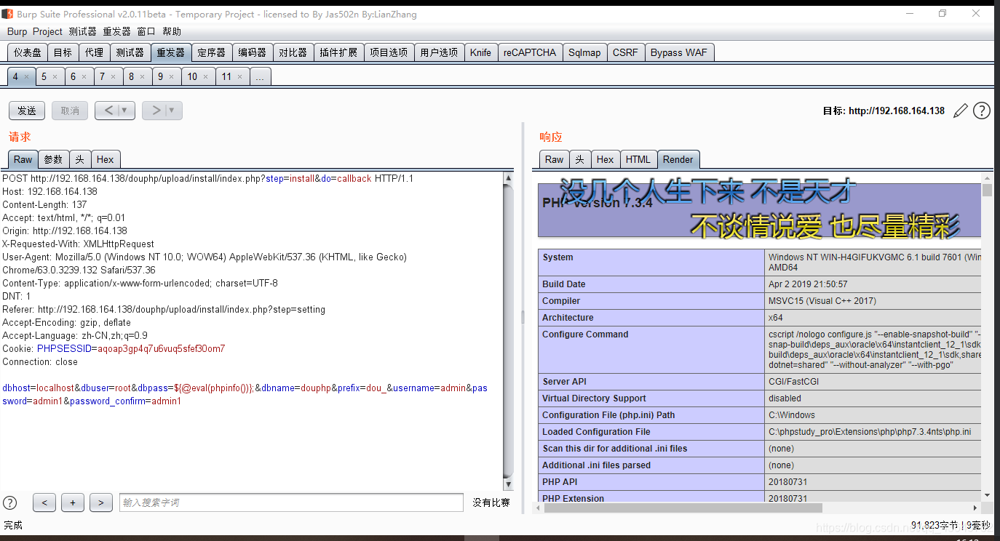Open the Bypass WAF tab
Screen dimensions: 1000x541
(679, 52)
